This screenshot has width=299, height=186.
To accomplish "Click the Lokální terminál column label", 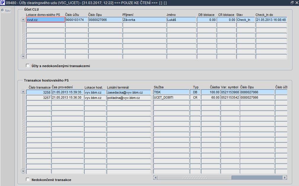I will (x=118, y=87).
